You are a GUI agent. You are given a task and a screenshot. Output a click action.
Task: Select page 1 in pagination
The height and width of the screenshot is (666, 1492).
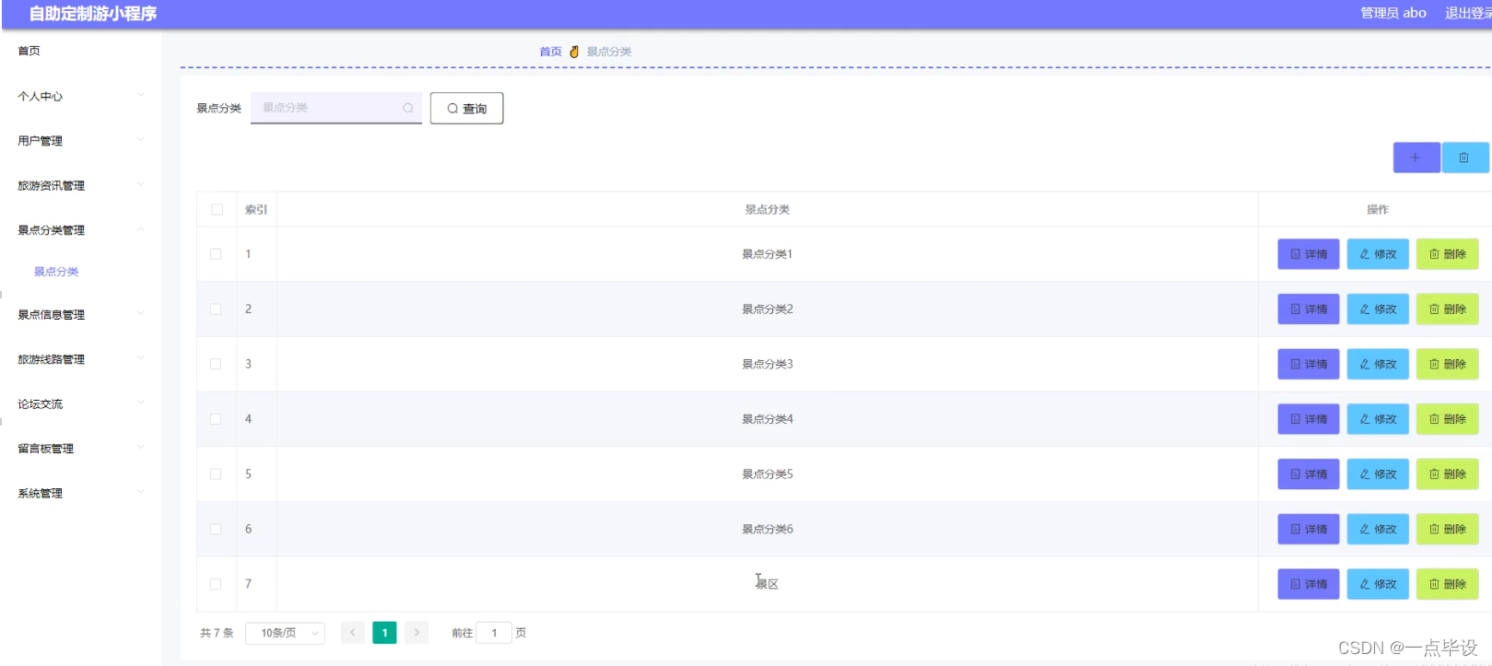click(x=384, y=633)
